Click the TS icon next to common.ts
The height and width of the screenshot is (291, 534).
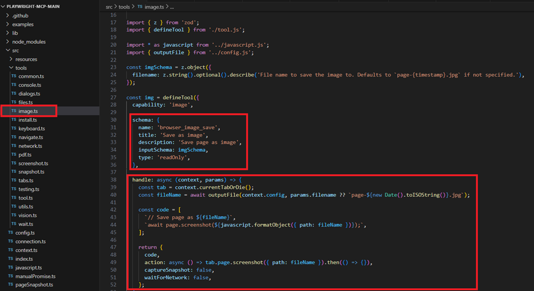[14, 76]
